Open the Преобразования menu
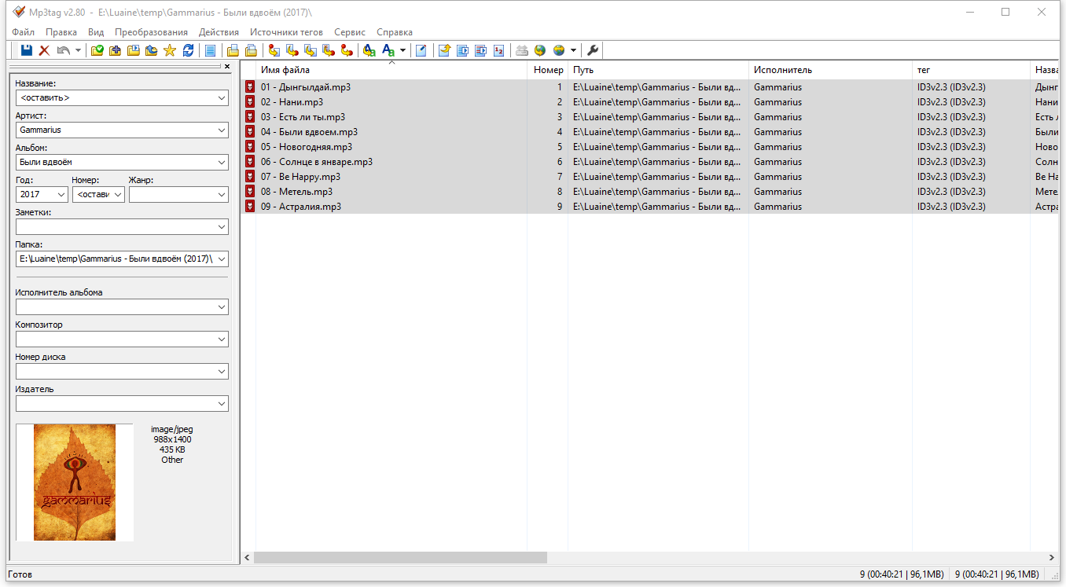Screen dimensions: 1066x587 (151, 32)
